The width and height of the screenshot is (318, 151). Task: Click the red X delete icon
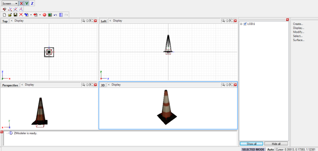pyautogui.click(x=21, y=15)
